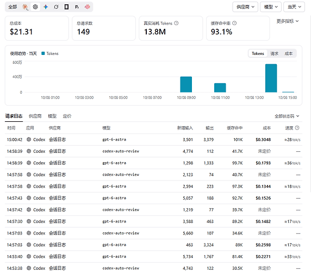Click Codex icon in 14:58:39 gpt-6-astra row

tap(29, 163)
